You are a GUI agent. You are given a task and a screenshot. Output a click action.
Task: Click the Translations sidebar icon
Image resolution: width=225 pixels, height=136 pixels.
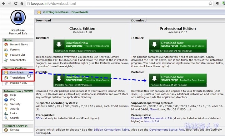[6, 78]
